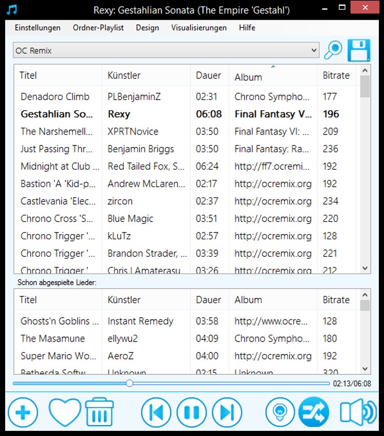Open the OC Remix playlist dropdown
The height and width of the screenshot is (436, 384).
point(166,50)
